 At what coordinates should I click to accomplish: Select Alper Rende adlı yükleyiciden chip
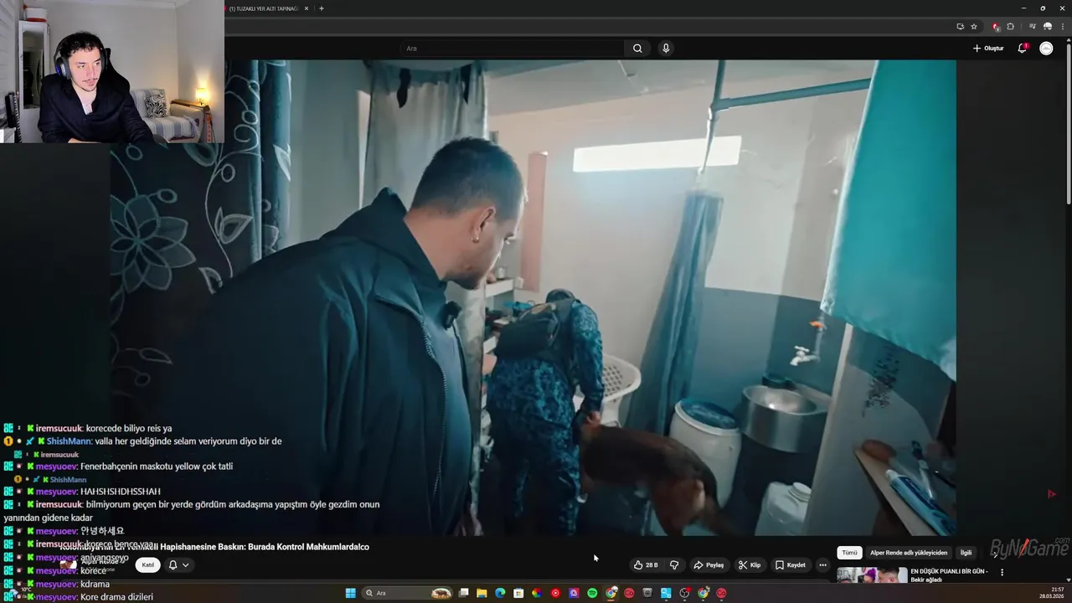point(909,553)
